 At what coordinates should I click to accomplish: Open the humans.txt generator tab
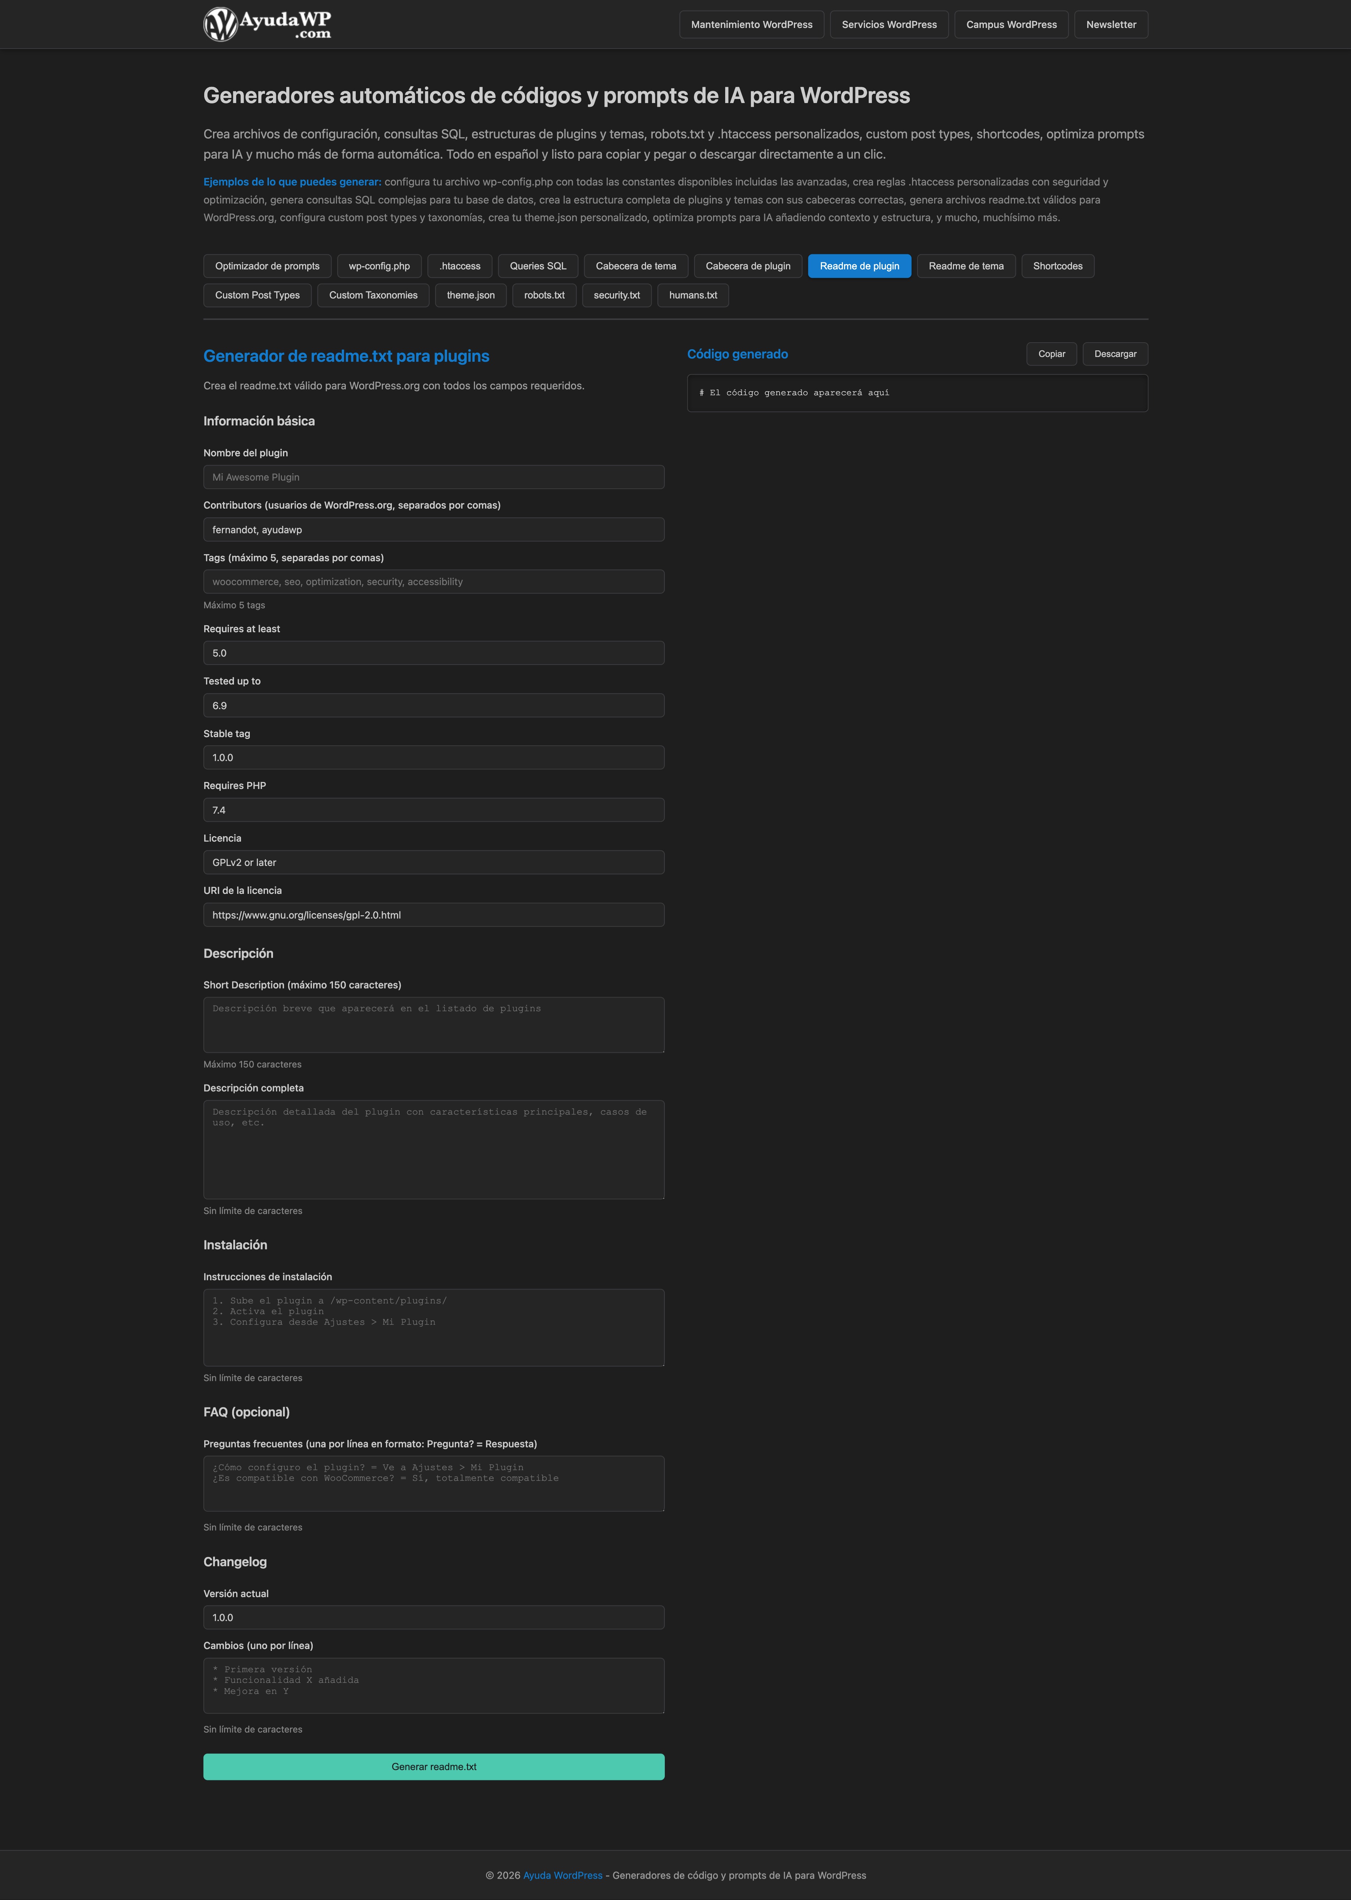(692, 295)
